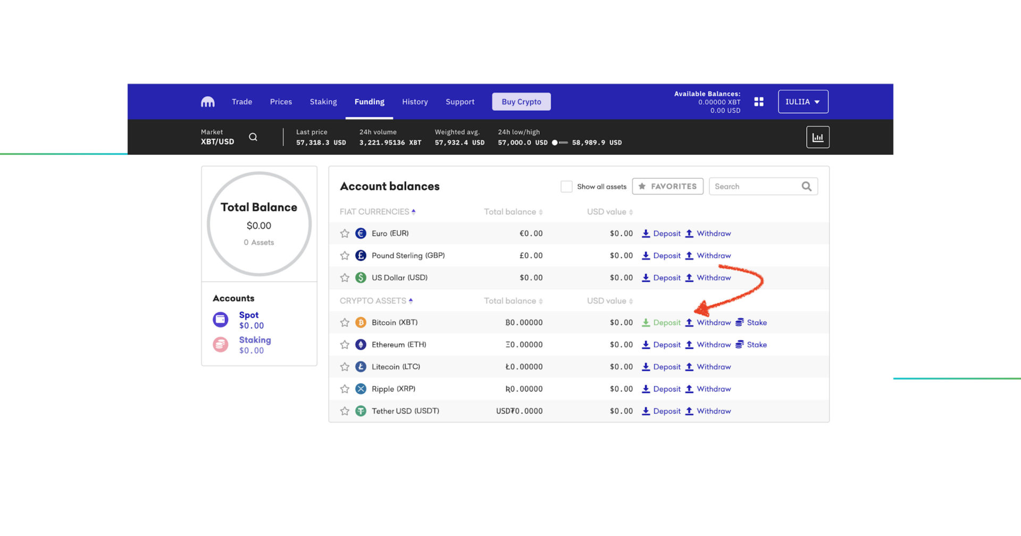Toggle the FIAT CURRENCIES sort arrow
1021x536 pixels.
[414, 211]
